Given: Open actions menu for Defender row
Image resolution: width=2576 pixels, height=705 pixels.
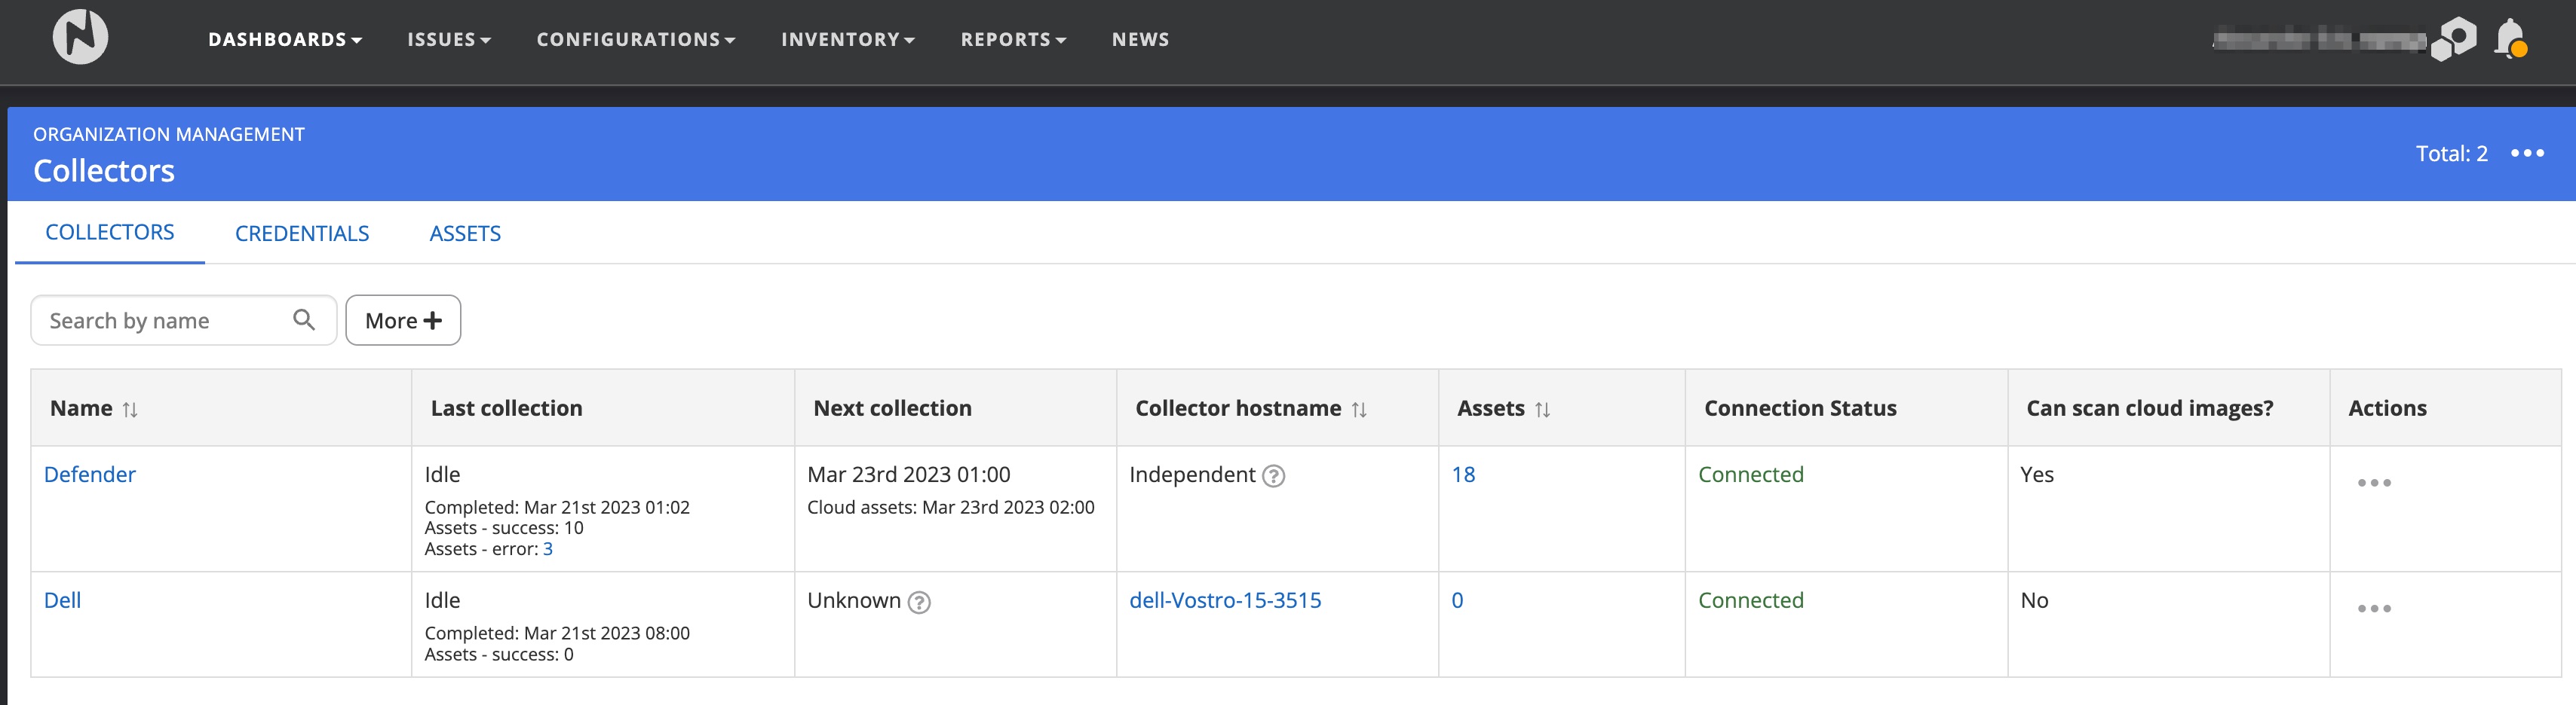Looking at the screenshot, I should pos(2373,484).
